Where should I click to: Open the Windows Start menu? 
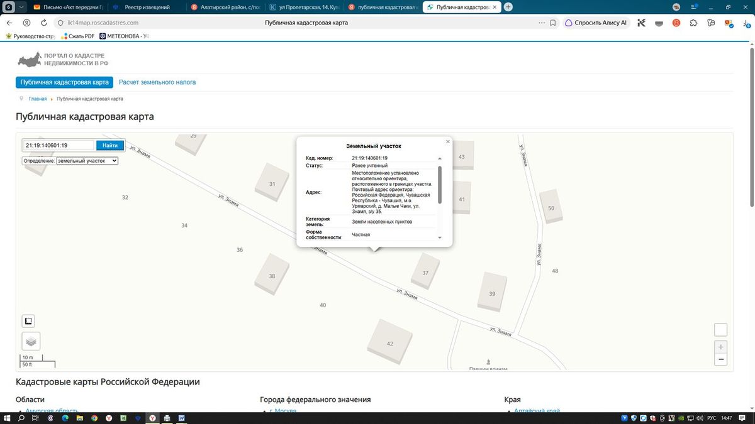point(7,418)
